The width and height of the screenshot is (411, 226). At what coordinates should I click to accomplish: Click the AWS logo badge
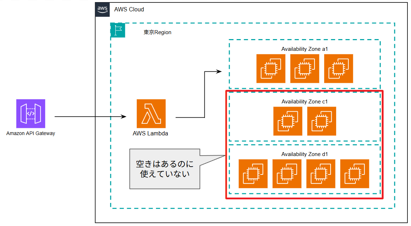click(103, 10)
